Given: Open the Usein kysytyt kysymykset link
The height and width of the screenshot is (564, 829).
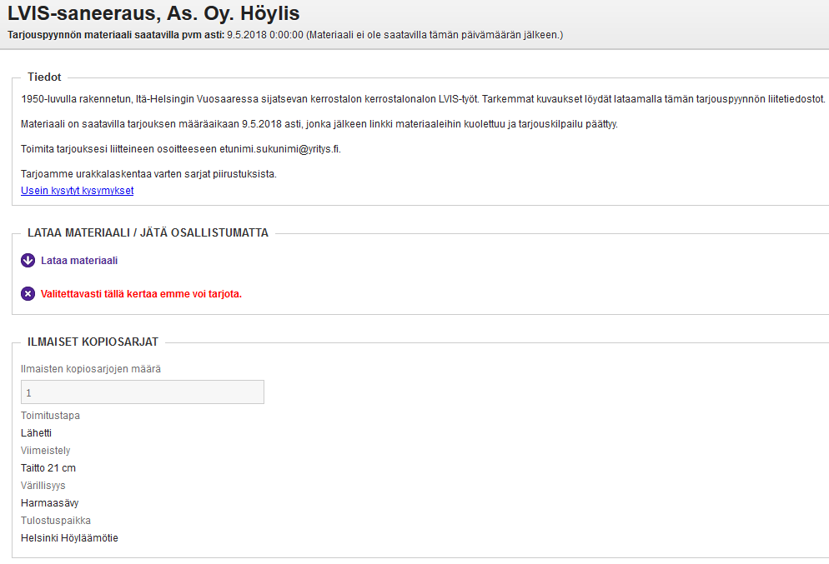Looking at the screenshot, I should pyautogui.click(x=77, y=191).
